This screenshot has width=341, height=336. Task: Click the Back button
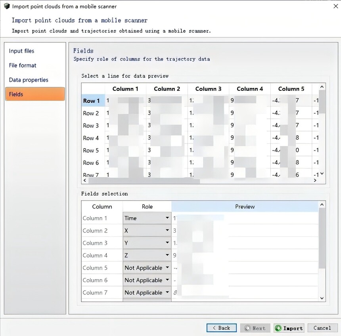point(222,328)
